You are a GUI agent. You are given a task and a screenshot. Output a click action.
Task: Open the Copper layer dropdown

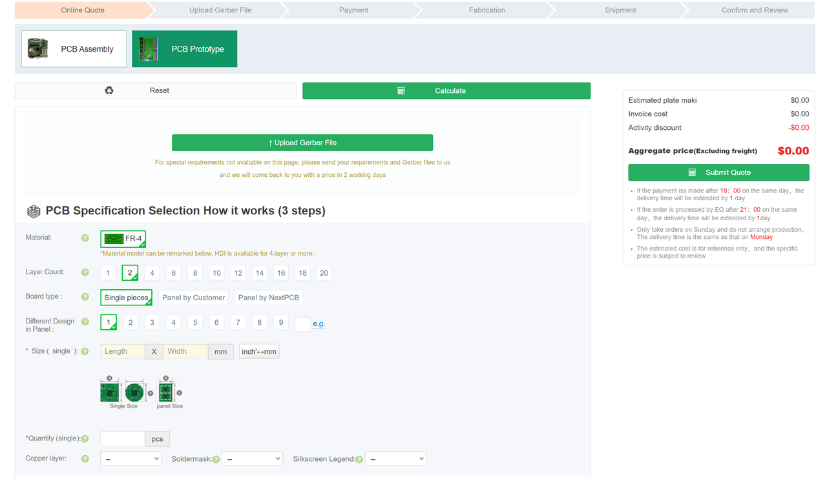point(131,459)
